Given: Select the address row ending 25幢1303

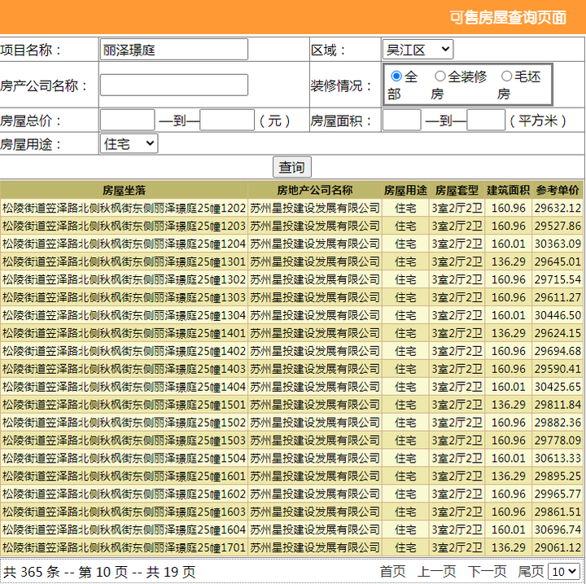Looking at the screenshot, I should pyautogui.click(x=124, y=297).
